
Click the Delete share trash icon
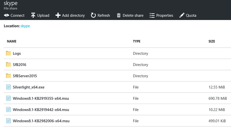click(x=119, y=15)
